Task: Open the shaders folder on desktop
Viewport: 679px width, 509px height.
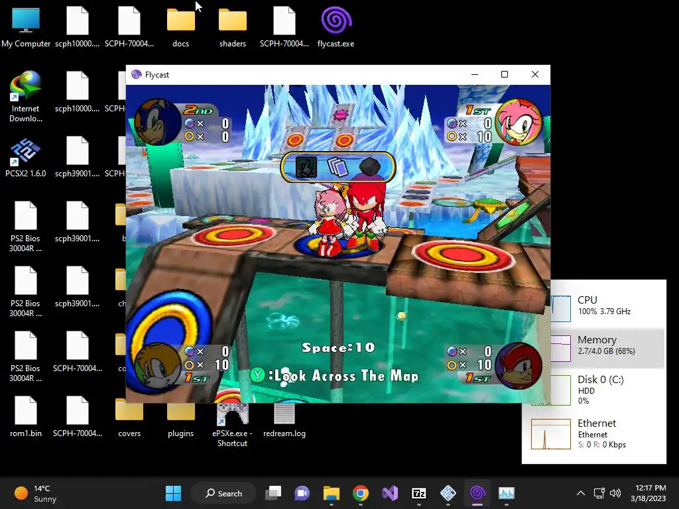Action: (233, 28)
